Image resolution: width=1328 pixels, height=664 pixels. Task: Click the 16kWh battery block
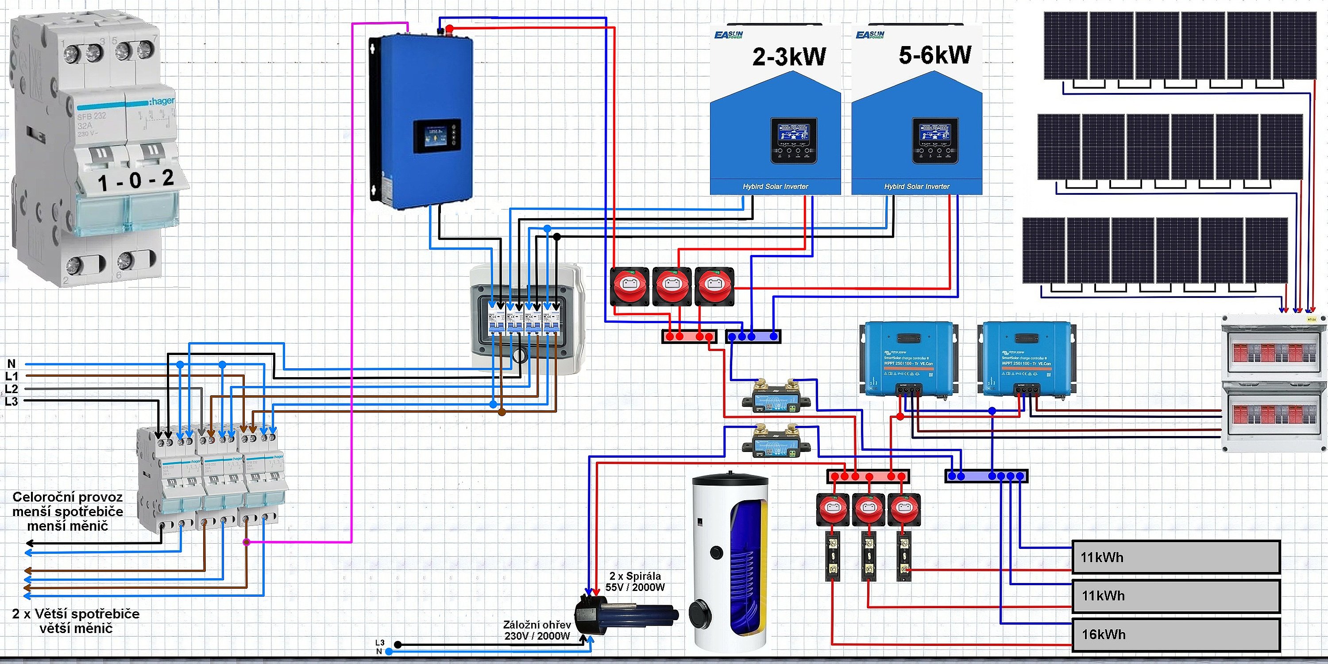(x=1176, y=634)
